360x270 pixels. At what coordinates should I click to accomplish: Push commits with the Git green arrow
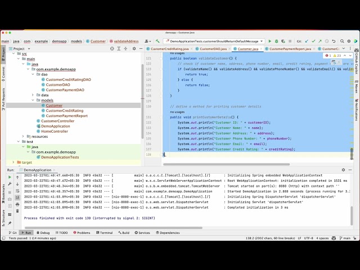pos(320,41)
